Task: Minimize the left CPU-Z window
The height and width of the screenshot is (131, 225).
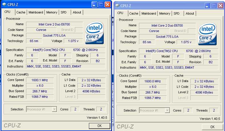Action: tap(94, 5)
